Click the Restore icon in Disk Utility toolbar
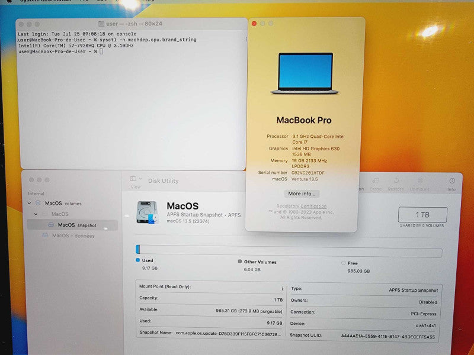This screenshot has width=474, height=355. point(396,180)
